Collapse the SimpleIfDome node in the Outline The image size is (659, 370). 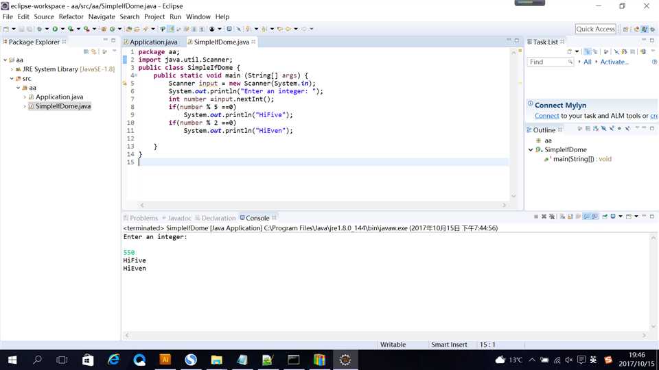tap(531, 150)
